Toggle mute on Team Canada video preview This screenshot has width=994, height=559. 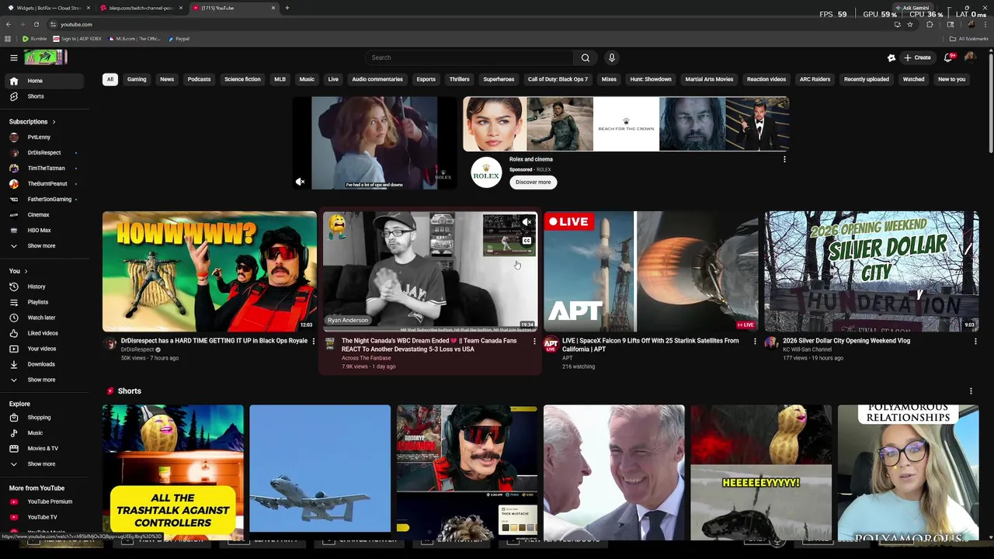527,223
